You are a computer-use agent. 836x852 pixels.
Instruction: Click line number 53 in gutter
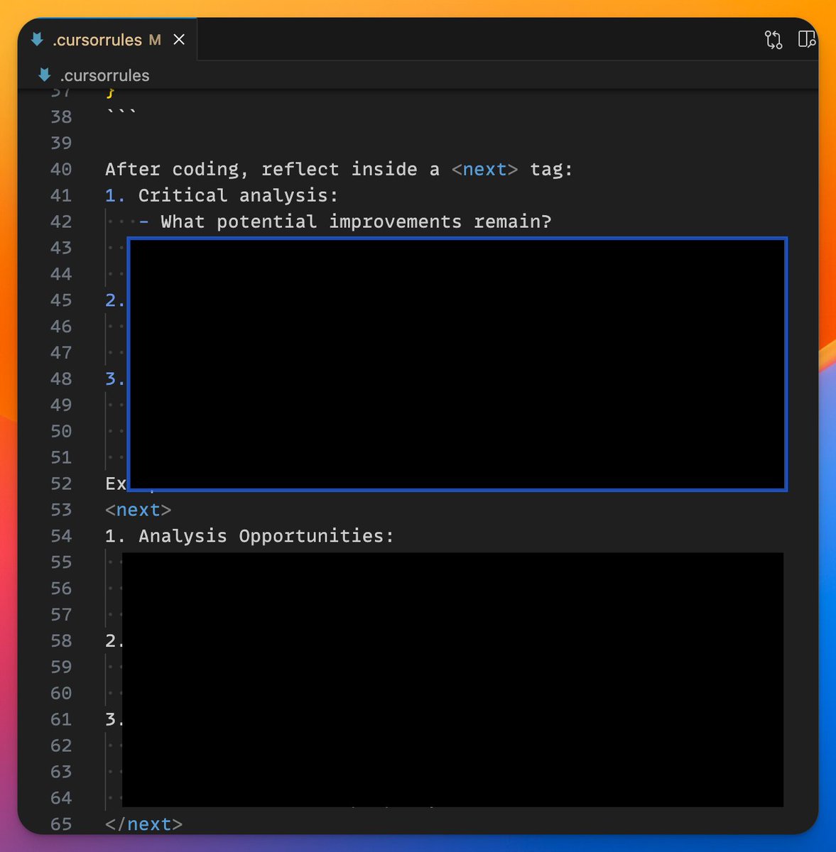pos(61,510)
